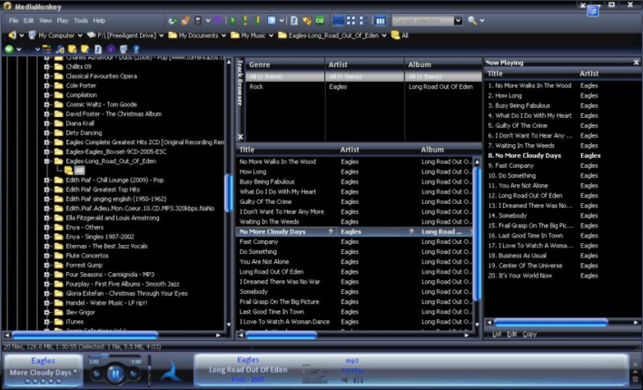This screenshot has width=643, height=390.
Task: Collapse the Eagles-Long_Road_Out_Of_Eden tree node
Action: 47,161
